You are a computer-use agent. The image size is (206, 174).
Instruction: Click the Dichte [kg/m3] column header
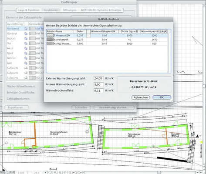coord(129,31)
